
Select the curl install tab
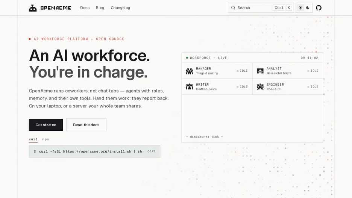point(33,139)
